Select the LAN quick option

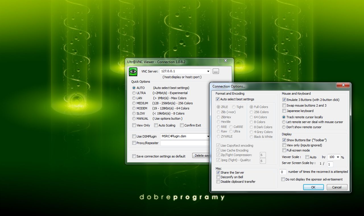coord(134,98)
